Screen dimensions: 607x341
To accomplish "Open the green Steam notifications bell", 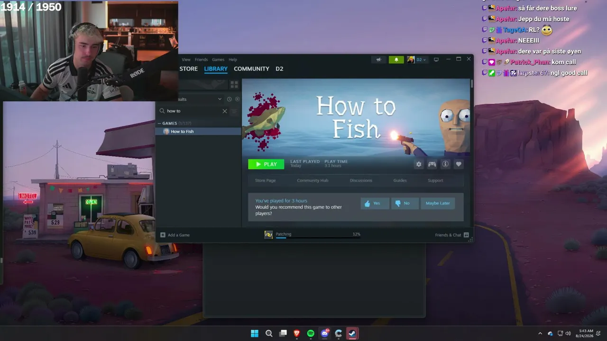I will pos(396,60).
